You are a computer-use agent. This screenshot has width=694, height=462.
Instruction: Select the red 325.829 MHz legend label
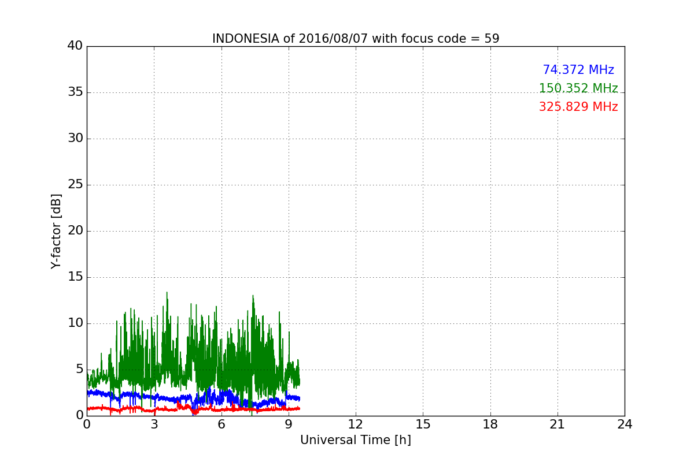[x=578, y=107]
